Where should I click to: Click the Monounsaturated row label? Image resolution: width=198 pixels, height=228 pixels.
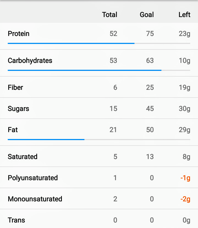pos(35,199)
